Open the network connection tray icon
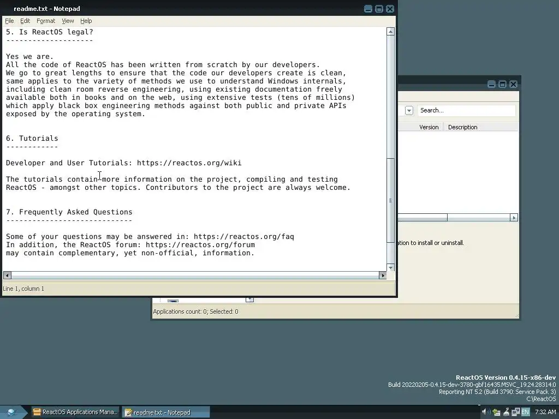 (515, 412)
